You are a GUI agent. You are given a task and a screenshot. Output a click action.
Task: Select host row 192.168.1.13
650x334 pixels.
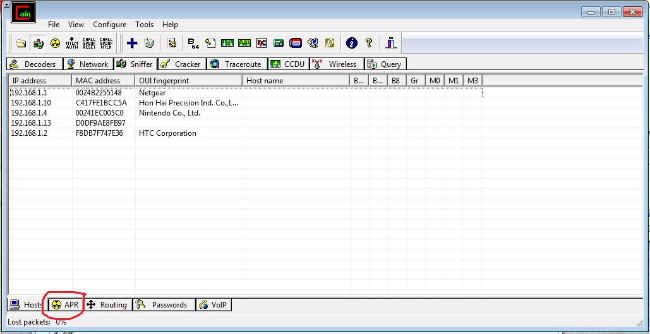click(x=245, y=123)
